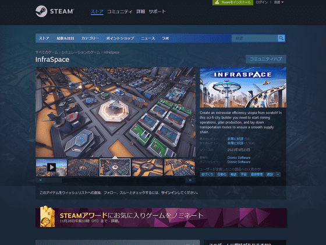326x245 pixels.
Task: Click the ログイン link
Action: pos(261,2)
